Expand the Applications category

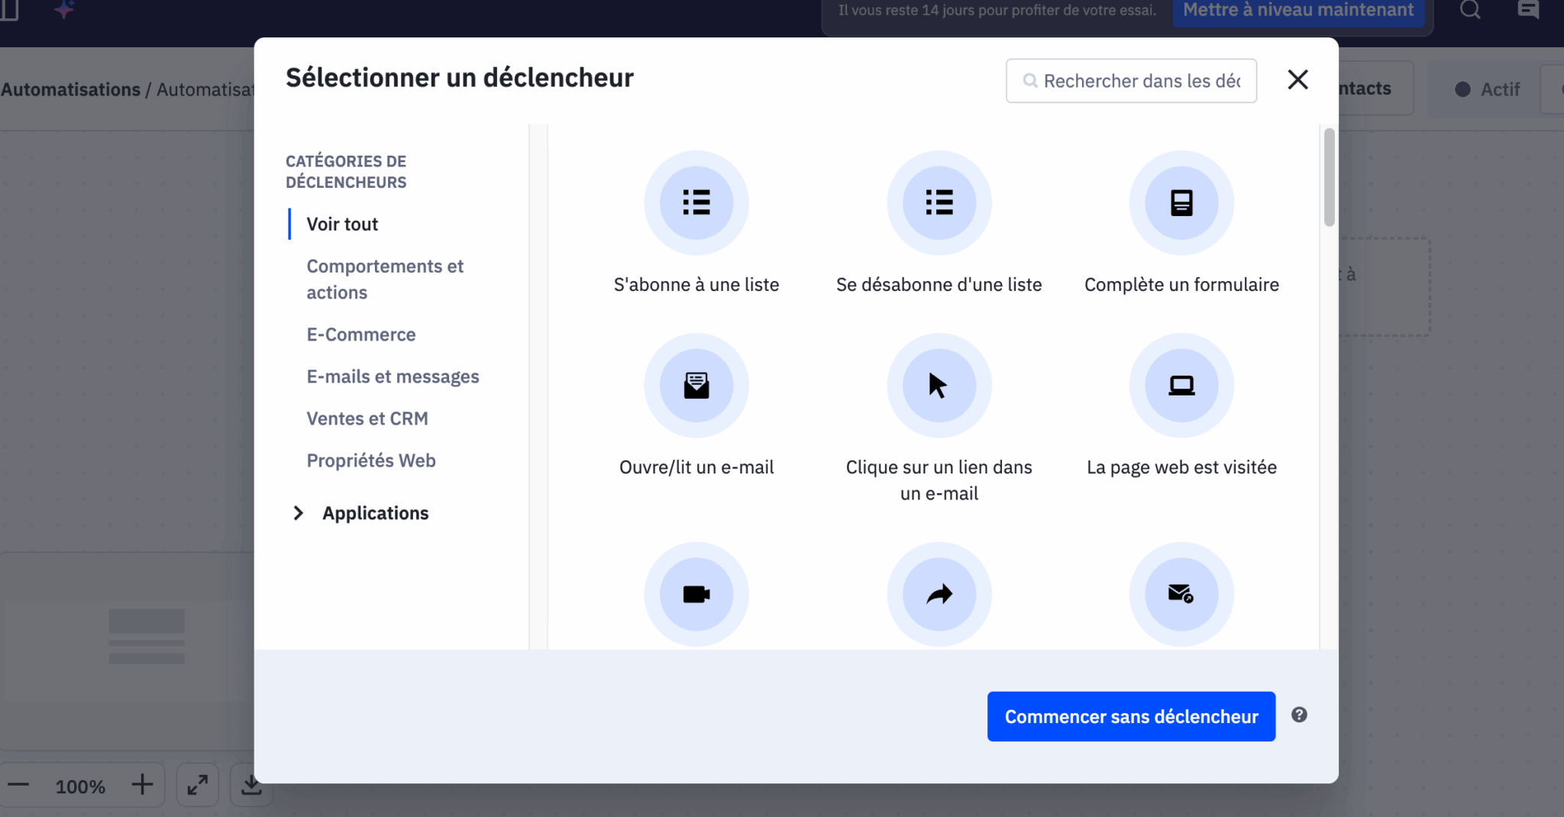[374, 512]
